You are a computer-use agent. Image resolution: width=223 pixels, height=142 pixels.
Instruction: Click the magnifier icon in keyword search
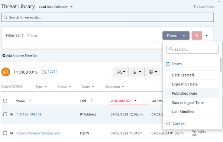coord(6,17)
